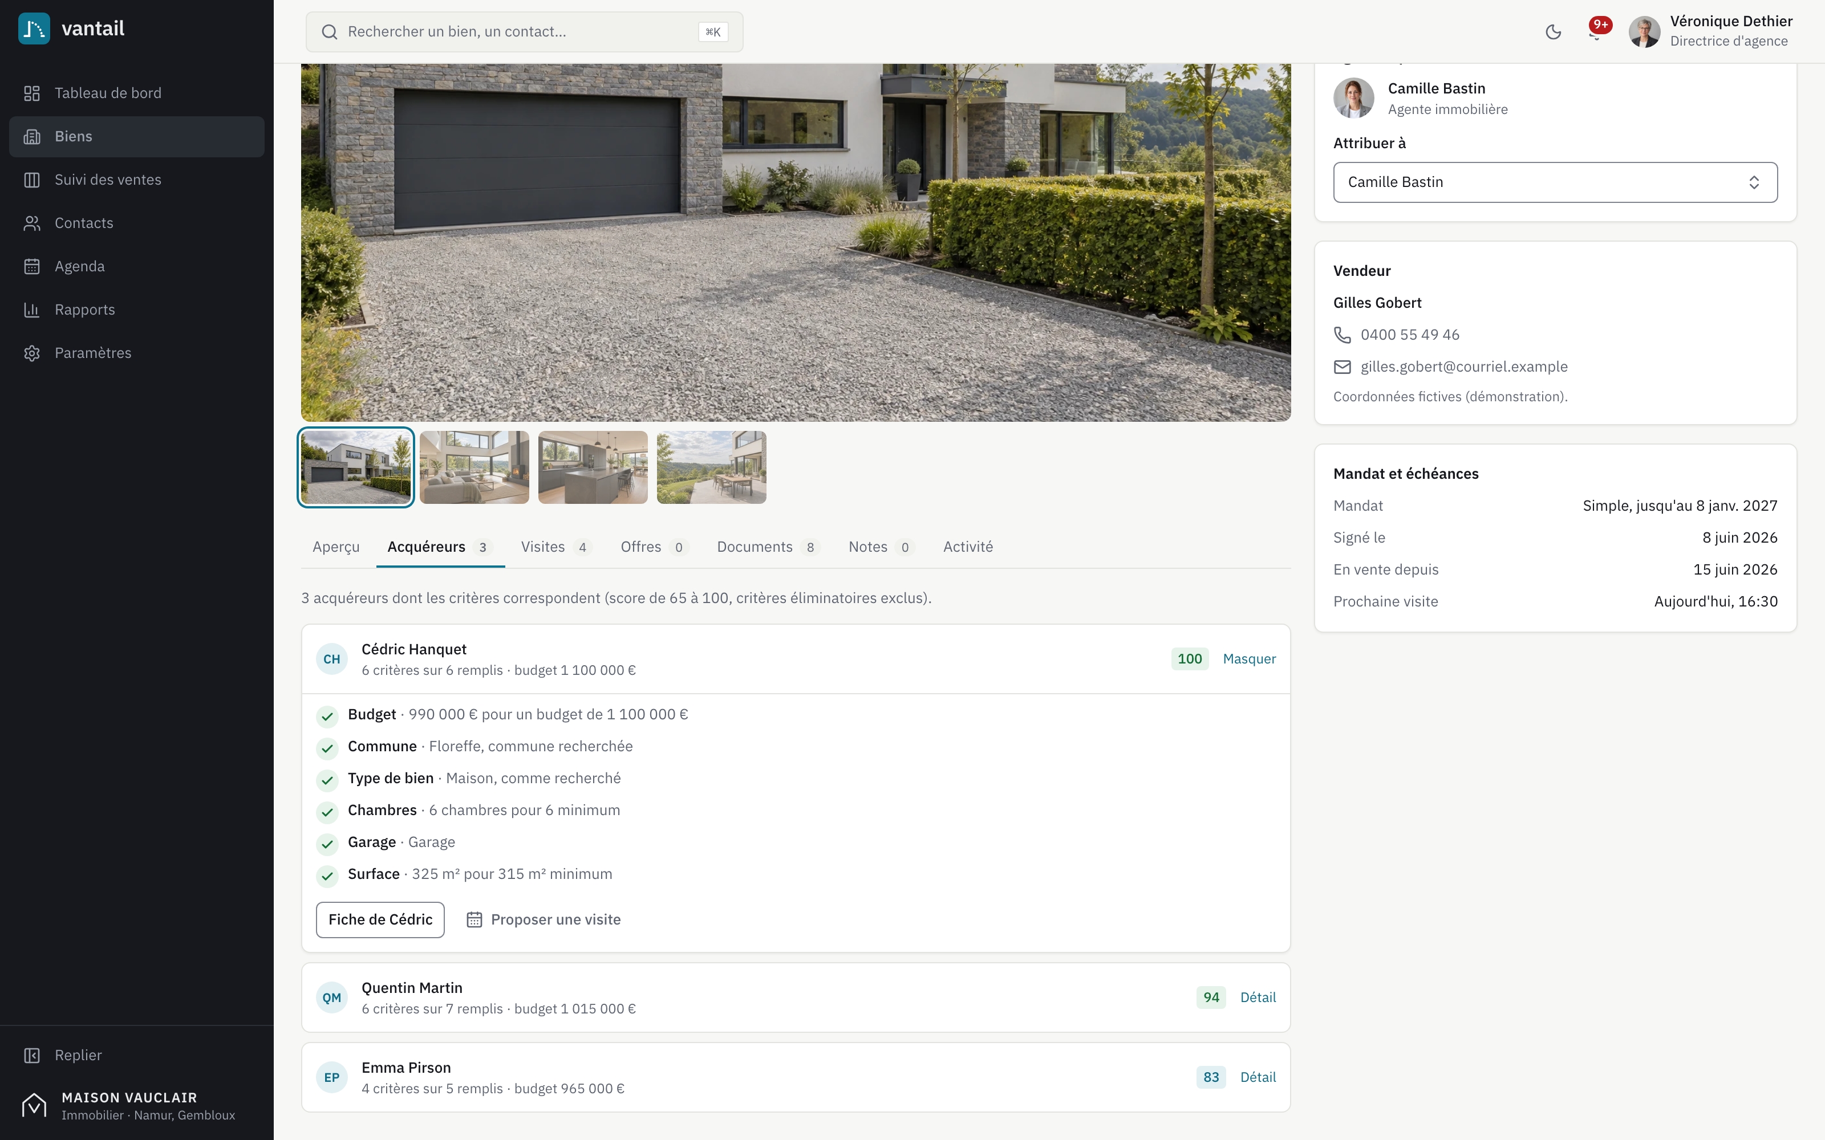
Task: Focus the Rechercher un bien search field
Action: (x=524, y=32)
